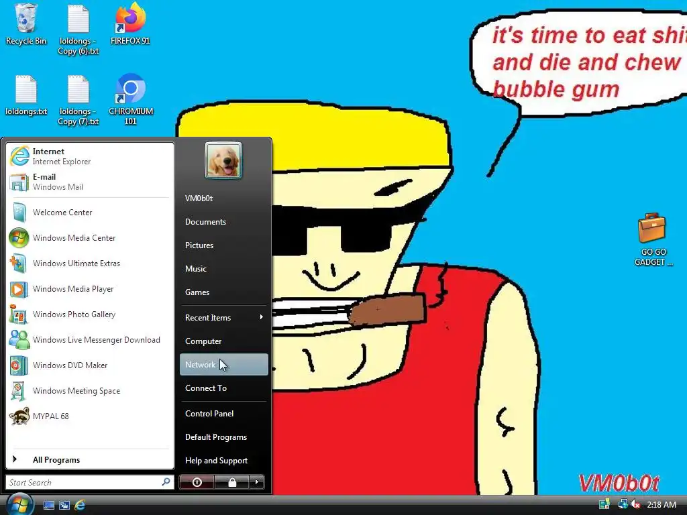Open Windows Mail E-mail entry
Viewport: 687px width, 515px height.
click(90, 182)
